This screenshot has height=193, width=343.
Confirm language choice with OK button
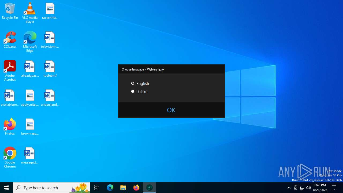click(171, 110)
